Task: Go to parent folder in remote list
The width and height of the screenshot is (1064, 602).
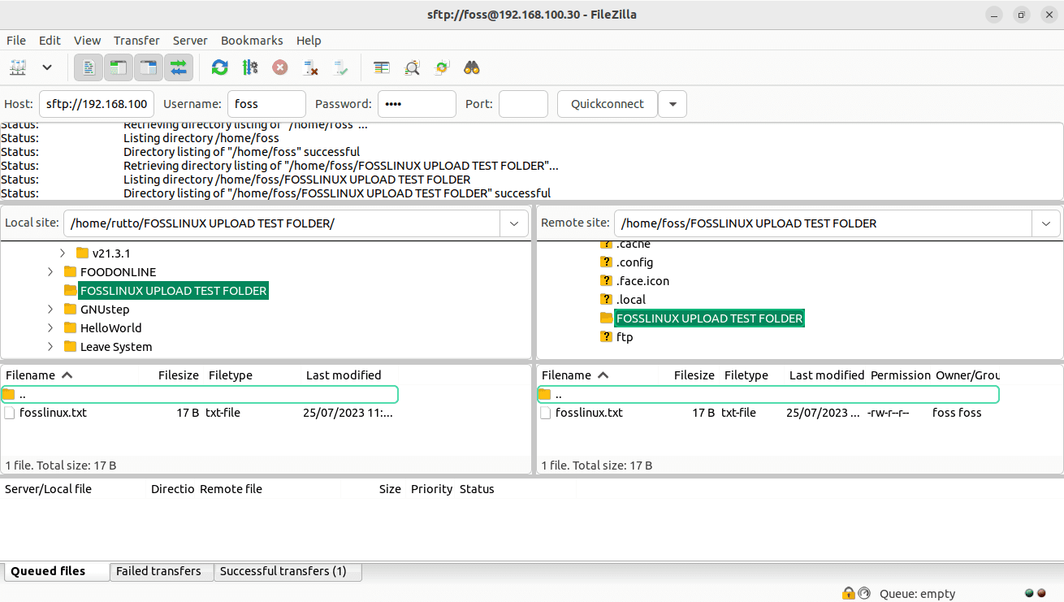Action: (768, 394)
